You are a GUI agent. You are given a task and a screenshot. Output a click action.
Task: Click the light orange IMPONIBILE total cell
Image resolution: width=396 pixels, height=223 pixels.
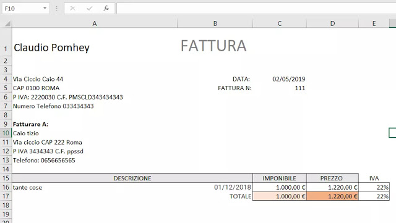[280, 196]
